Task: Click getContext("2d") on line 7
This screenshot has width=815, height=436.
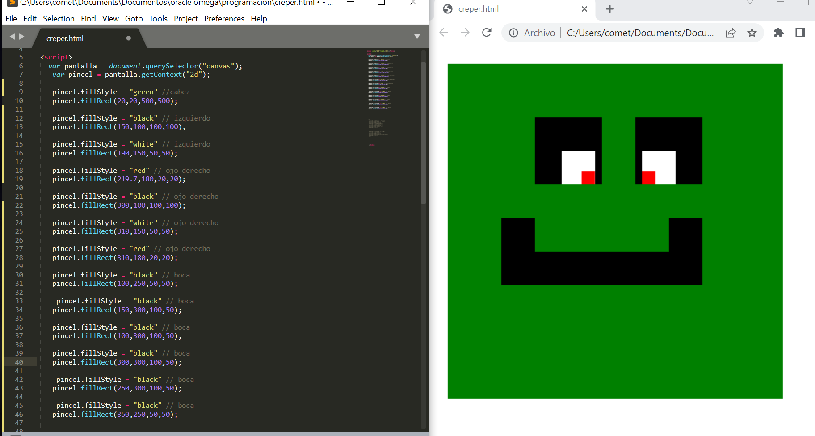Action: tap(173, 75)
